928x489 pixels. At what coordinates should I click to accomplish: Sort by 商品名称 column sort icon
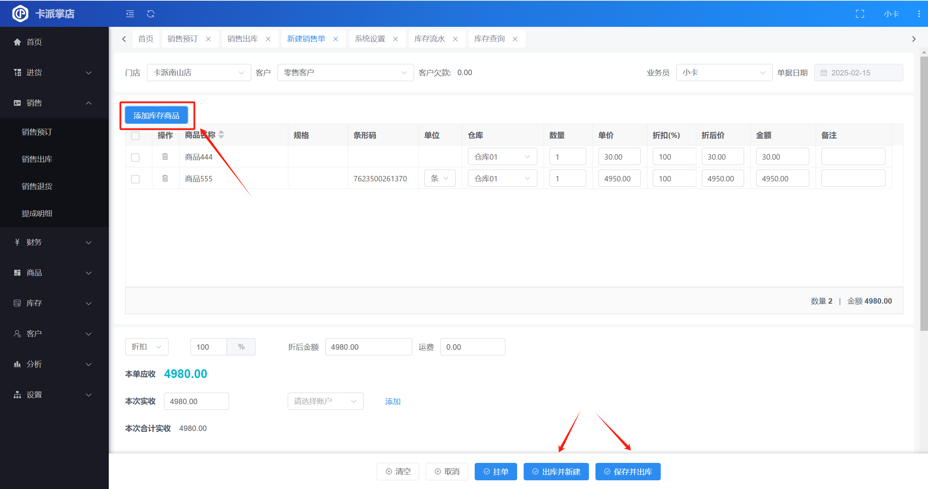[x=221, y=135]
